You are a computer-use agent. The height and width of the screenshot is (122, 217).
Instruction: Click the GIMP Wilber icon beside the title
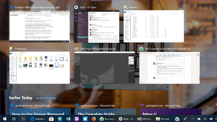76,49
